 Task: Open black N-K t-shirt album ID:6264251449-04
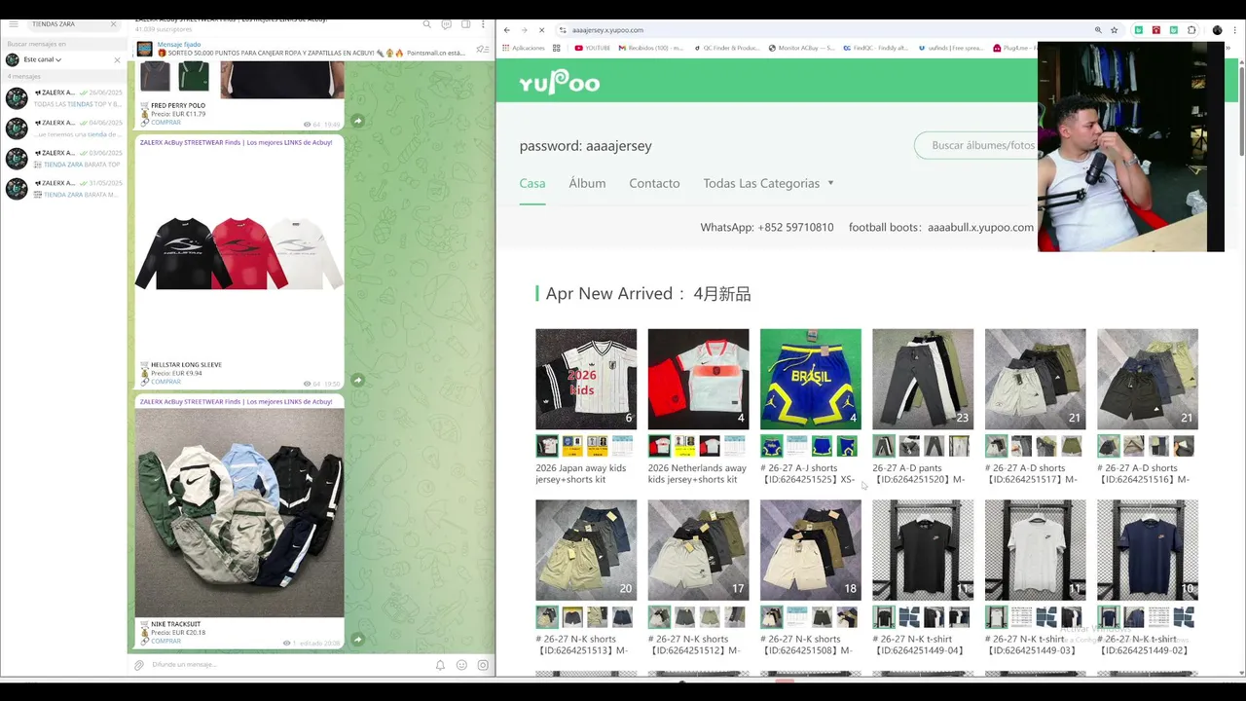coord(923,550)
